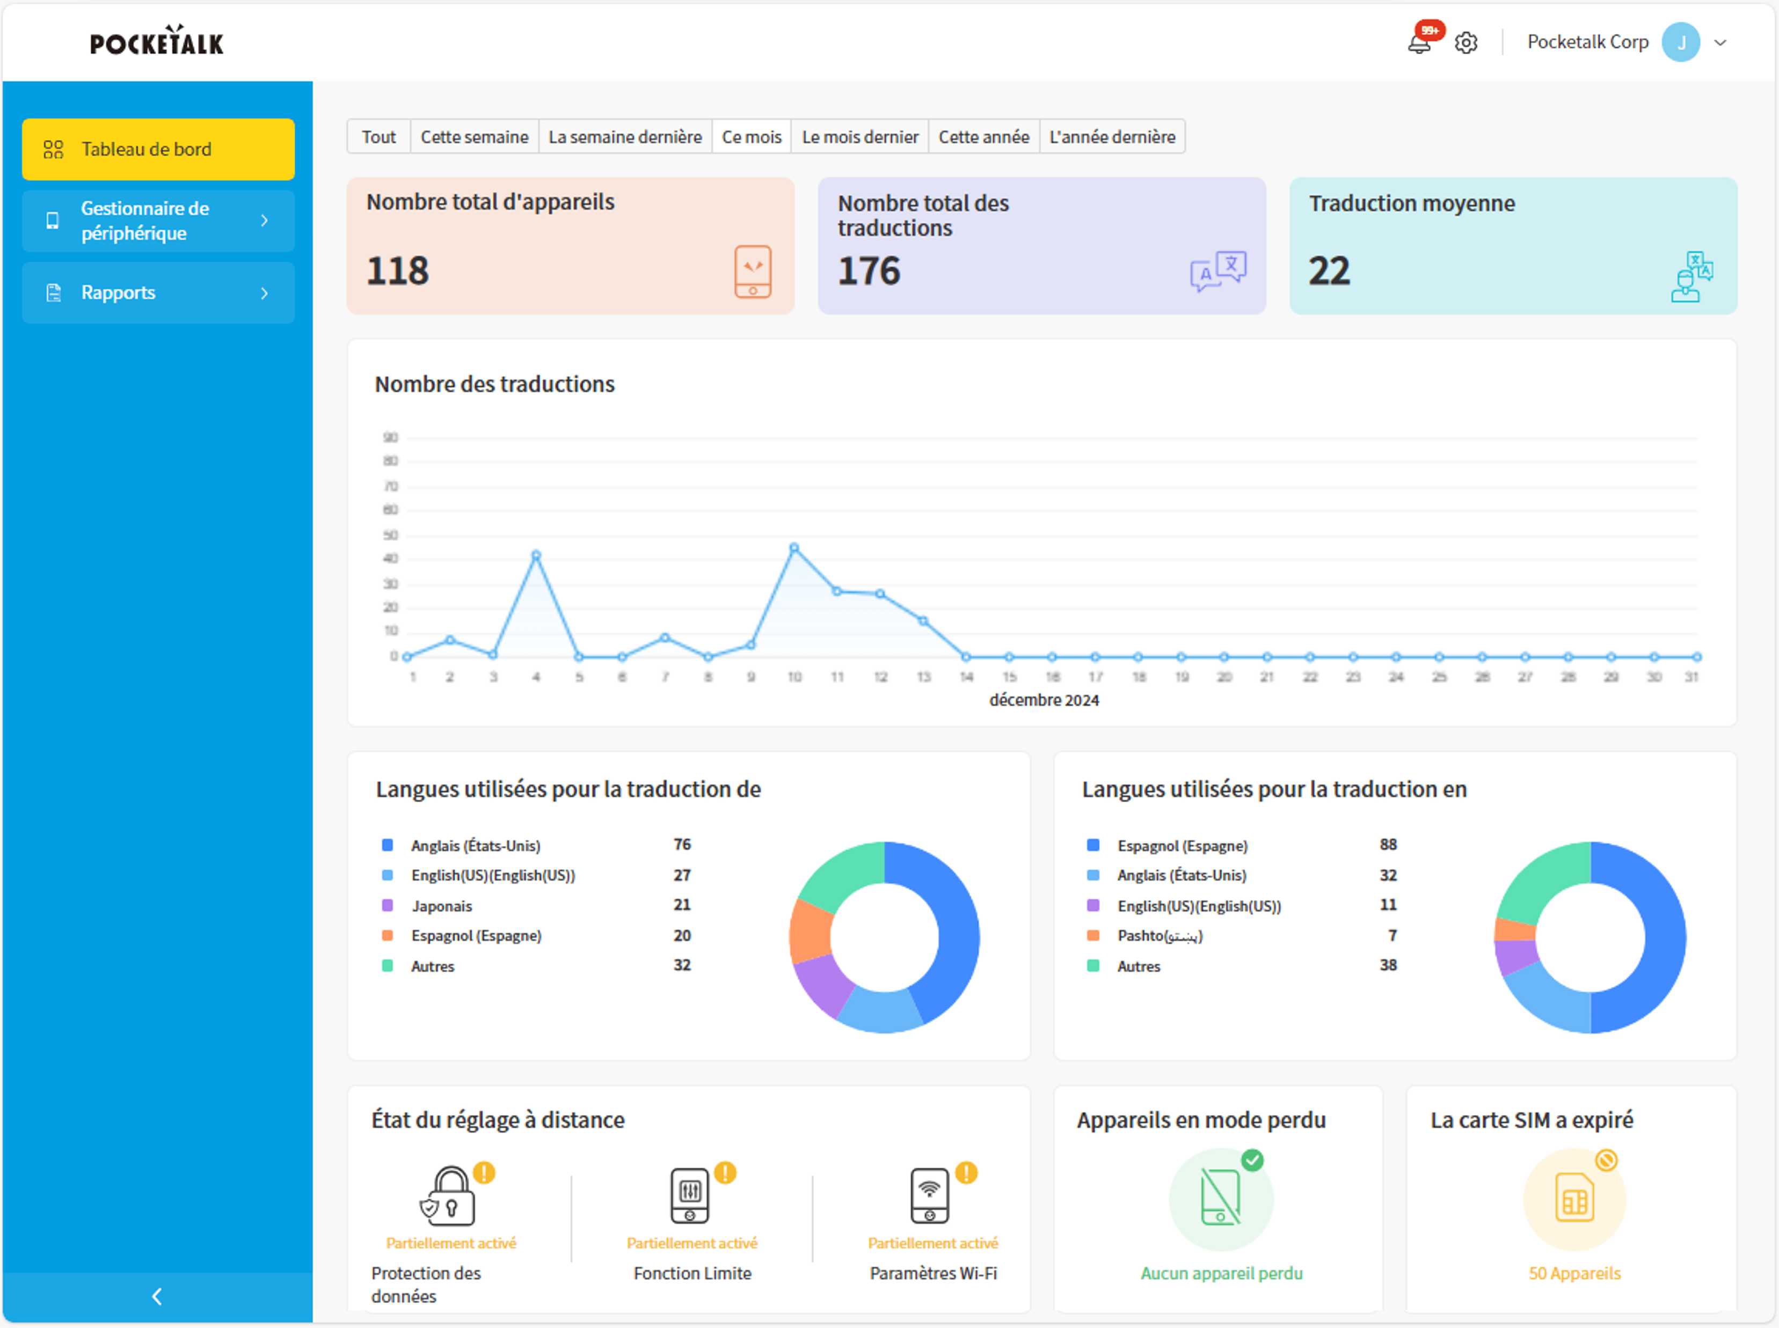Click Anglais (États-Unis) blue swatch in 'traduction de'
Image resolution: width=1779 pixels, height=1328 pixels.
387,845
